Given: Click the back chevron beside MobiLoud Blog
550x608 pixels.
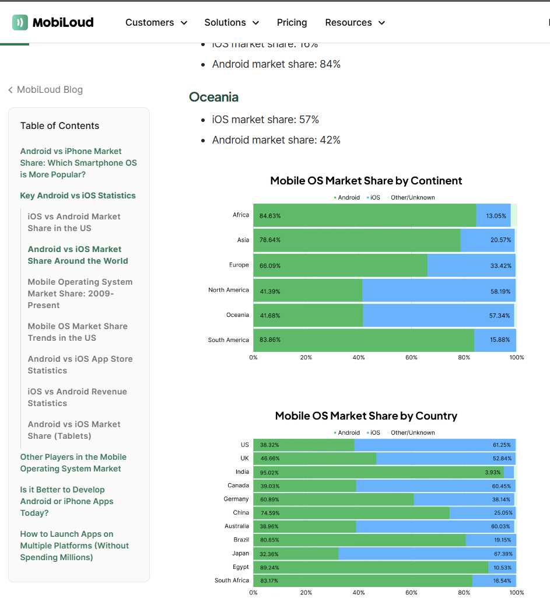Looking at the screenshot, I should [10, 90].
